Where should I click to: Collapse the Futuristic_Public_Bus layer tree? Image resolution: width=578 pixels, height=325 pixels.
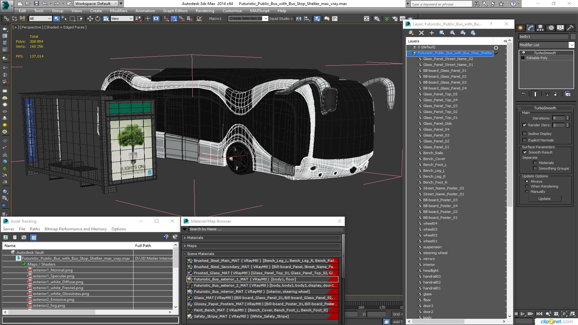tap(409, 53)
